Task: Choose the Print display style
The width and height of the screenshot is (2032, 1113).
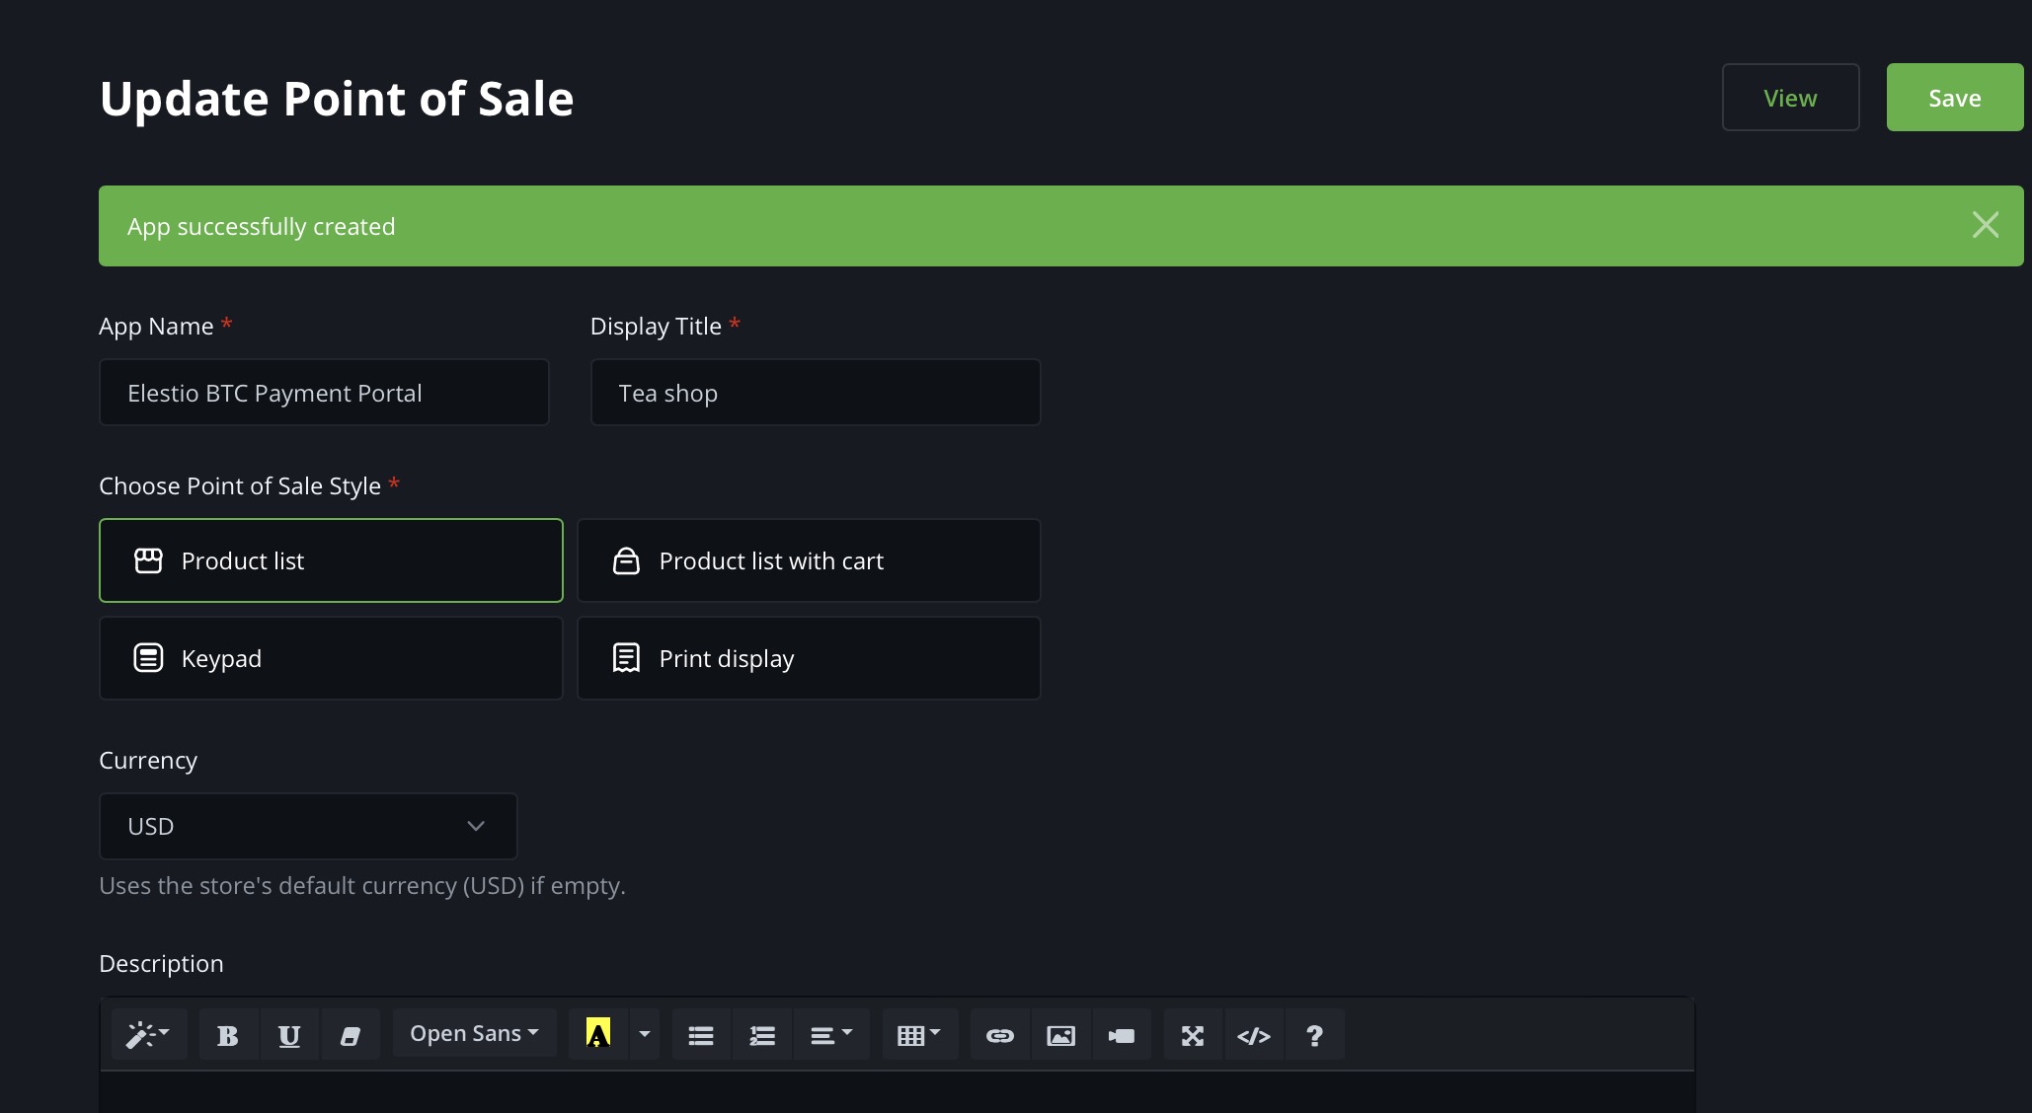Action: pyautogui.click(x=809, y=658)
